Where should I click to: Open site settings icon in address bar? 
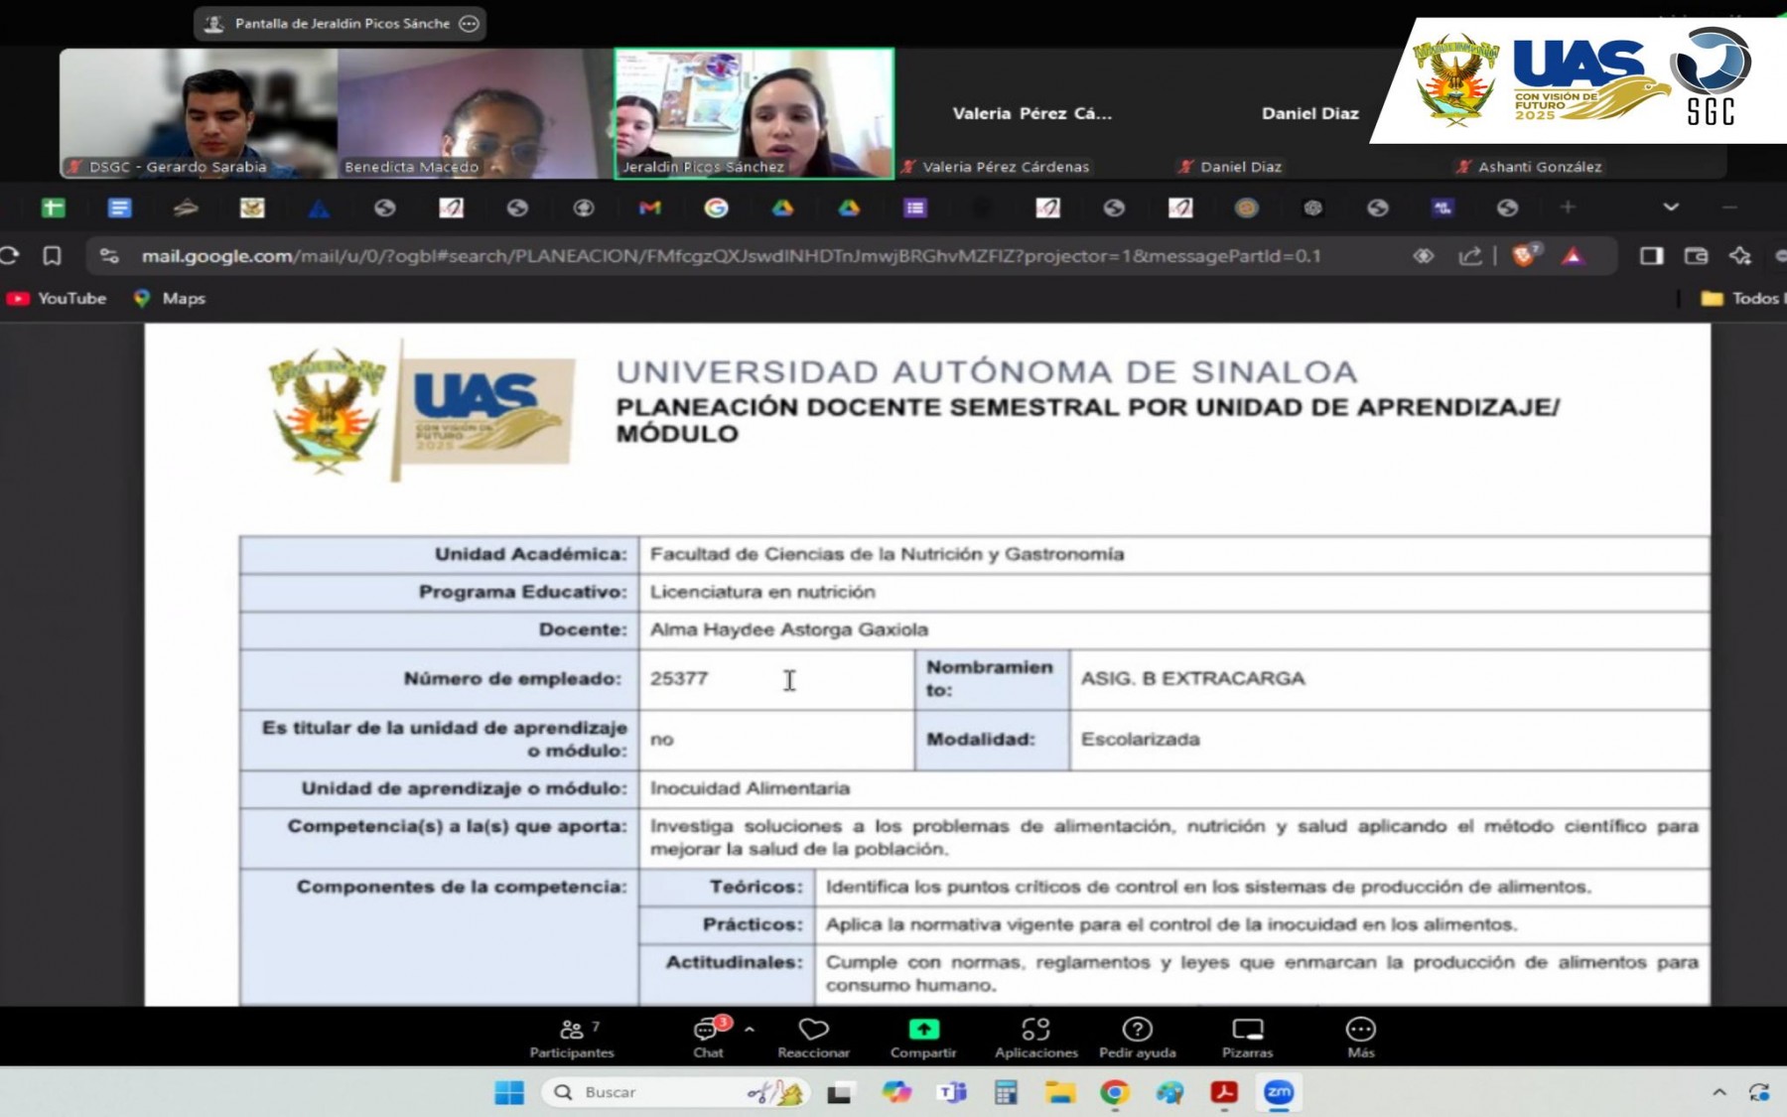click(109, 256)
